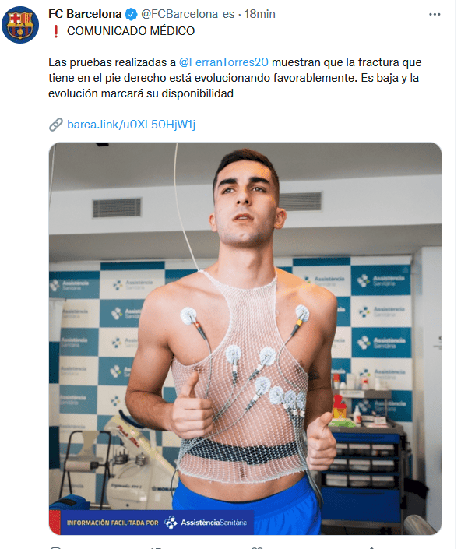Click the AssistènciaSanitària logo in banner

(x=206, y=523)
